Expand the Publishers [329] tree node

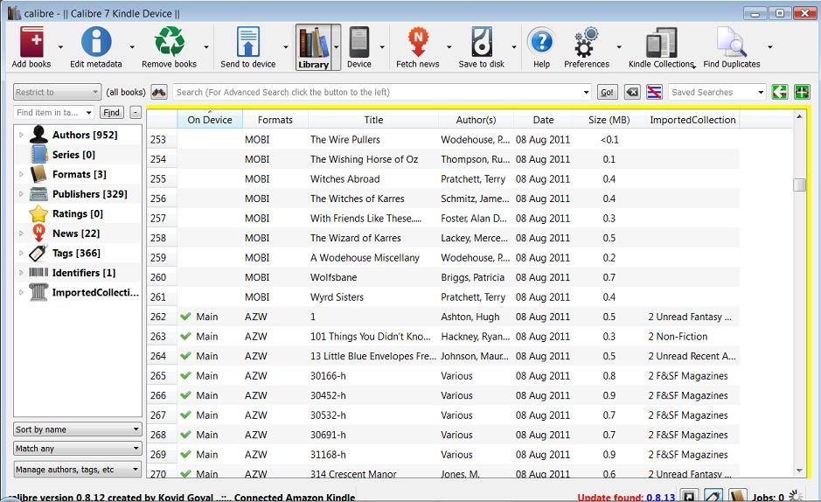[21, 193]
